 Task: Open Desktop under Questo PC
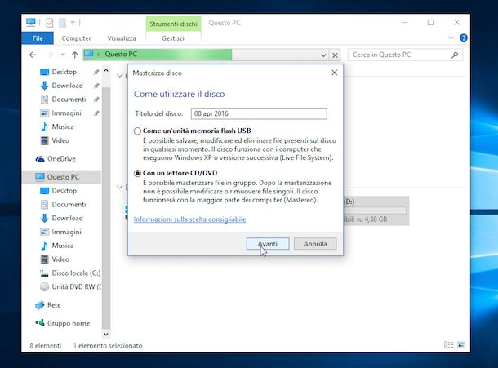tap(64, 191)
